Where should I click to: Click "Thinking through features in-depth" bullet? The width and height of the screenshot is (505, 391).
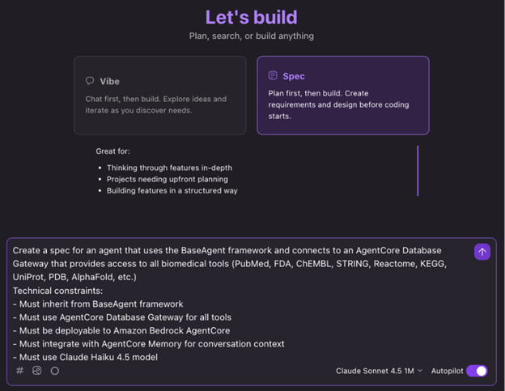[169, 168]
